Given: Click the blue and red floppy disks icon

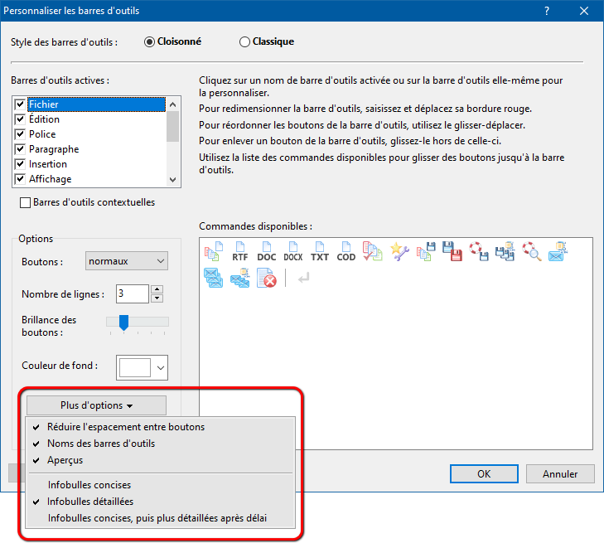Looking at the screenshot, I should click(x=452, y=251).
